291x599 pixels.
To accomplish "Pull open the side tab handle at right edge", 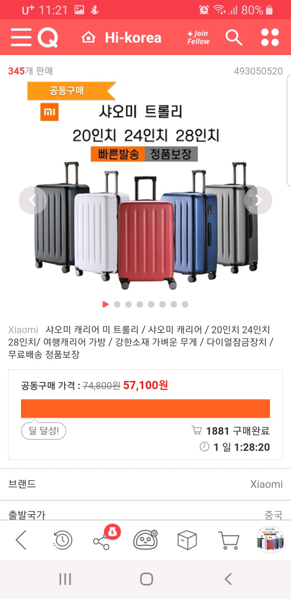I will [289, 130].
